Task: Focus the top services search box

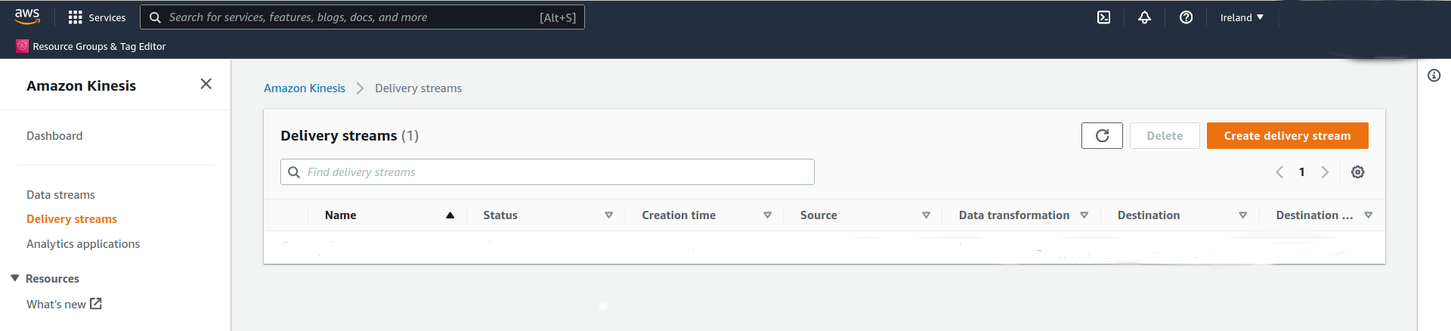Action: coord(362,17)
